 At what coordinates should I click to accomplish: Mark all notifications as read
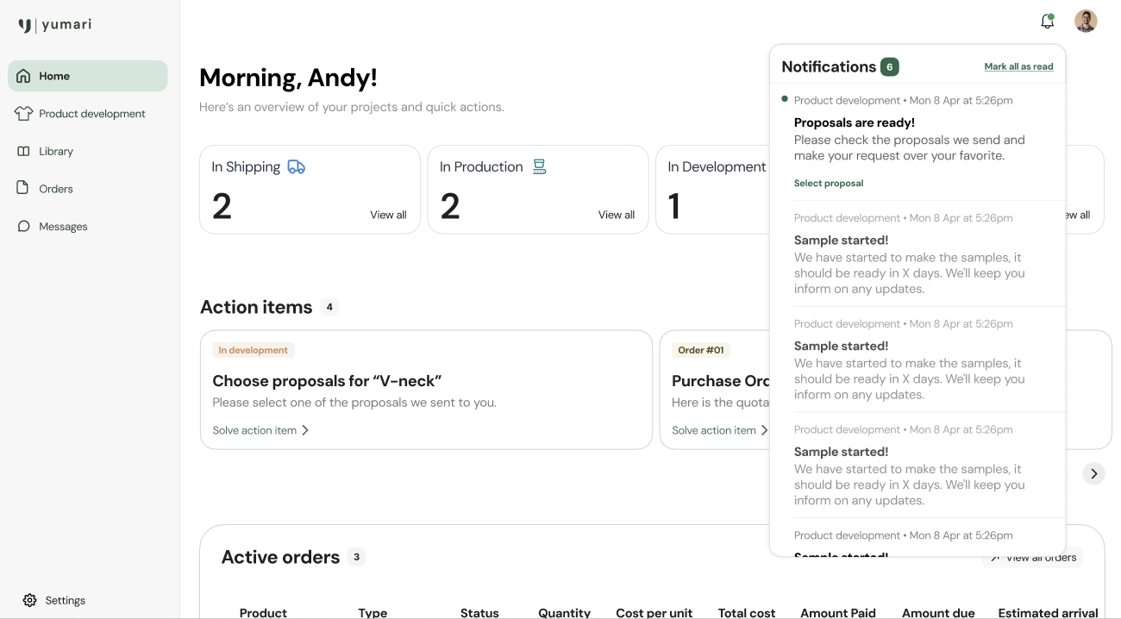coord(1018,66)
